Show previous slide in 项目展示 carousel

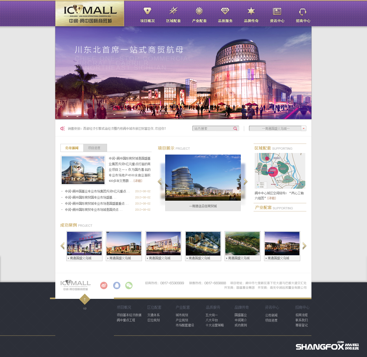pyautogui.click(x=160, y=182)
